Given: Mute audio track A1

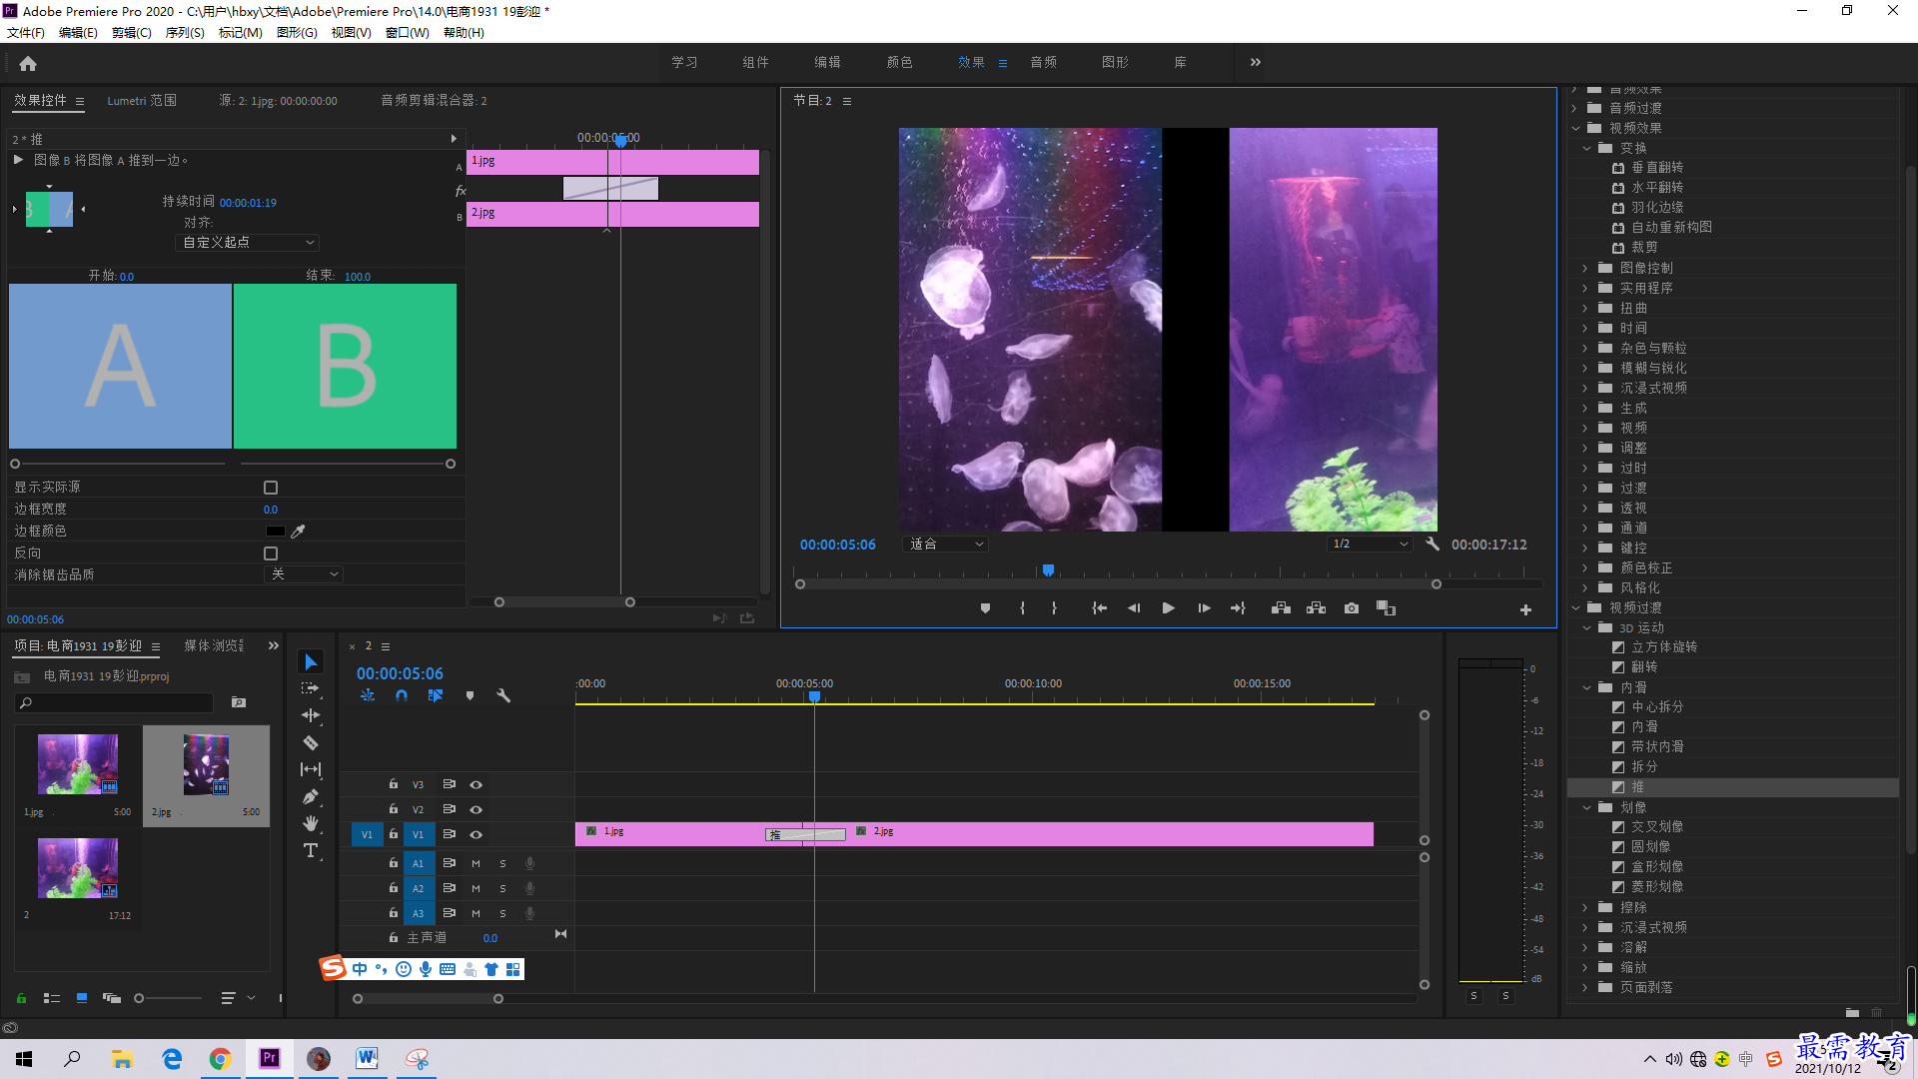Looking at the screenshot, I should [x=476, y=863].
